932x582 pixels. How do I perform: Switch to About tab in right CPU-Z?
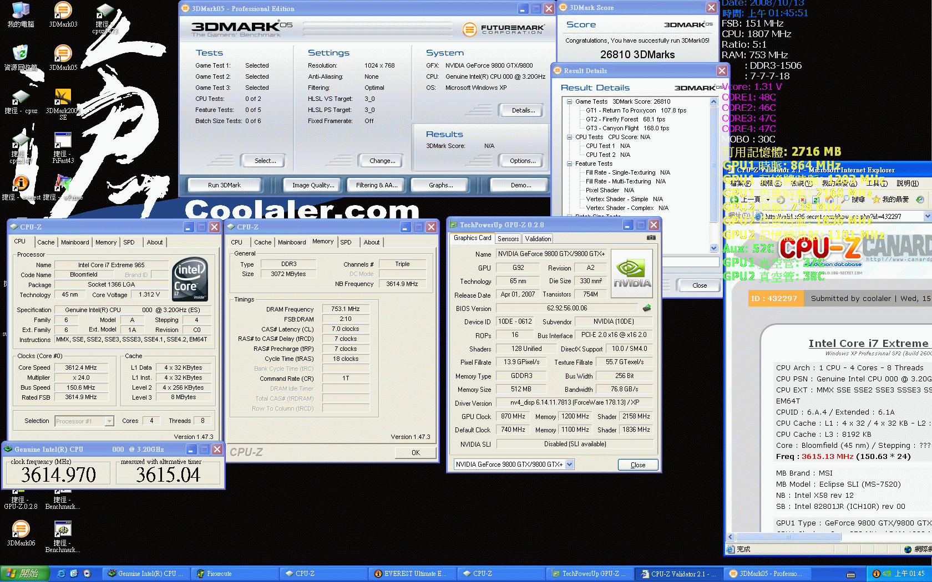(372, 242)
